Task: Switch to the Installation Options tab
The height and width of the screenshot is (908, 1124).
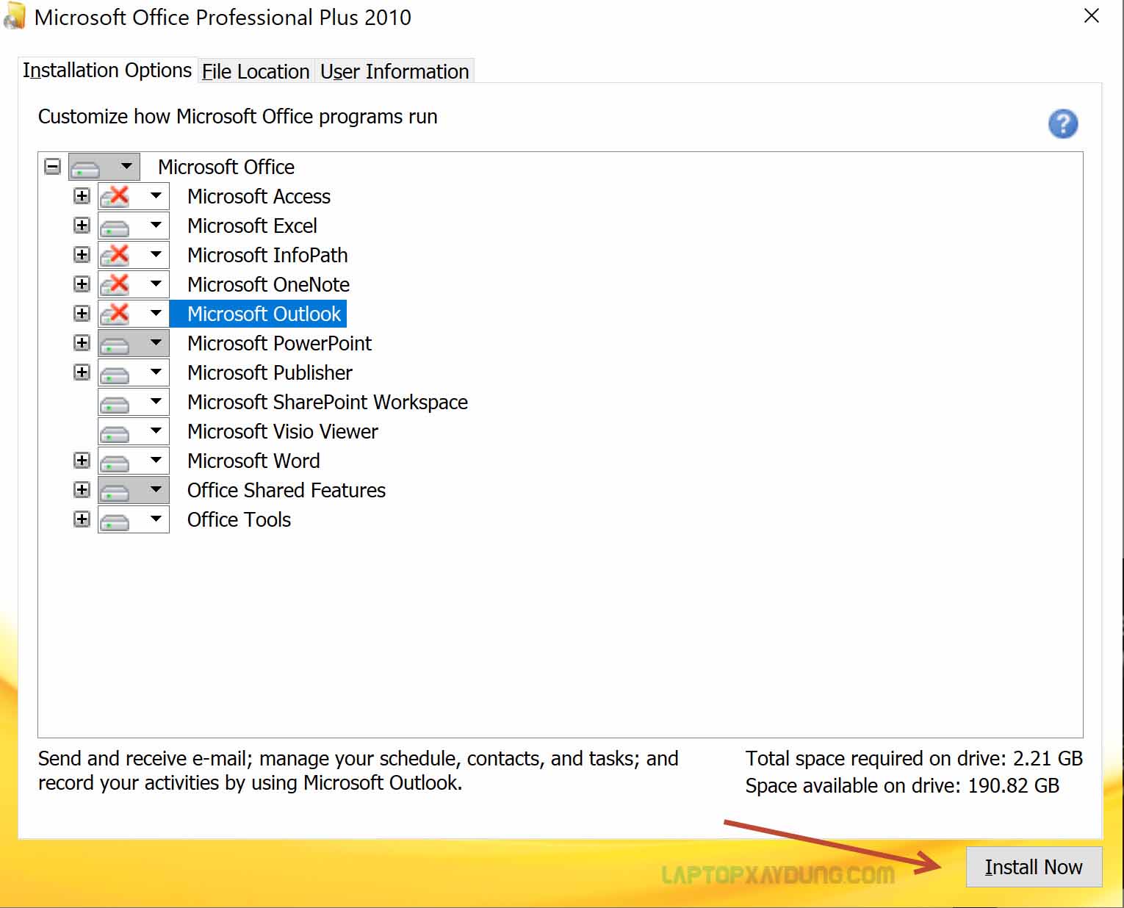Action: point(107,71)
